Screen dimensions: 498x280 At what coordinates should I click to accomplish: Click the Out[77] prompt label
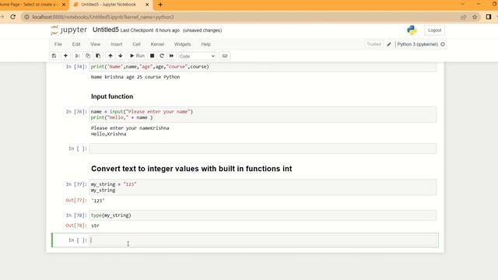tap(76, 201)
